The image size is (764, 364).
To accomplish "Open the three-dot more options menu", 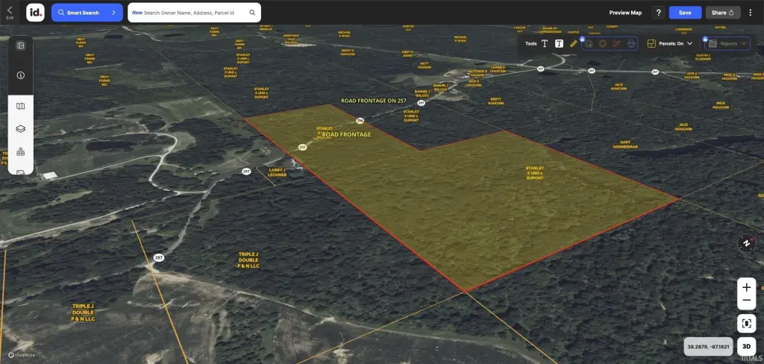I will 751,13.
